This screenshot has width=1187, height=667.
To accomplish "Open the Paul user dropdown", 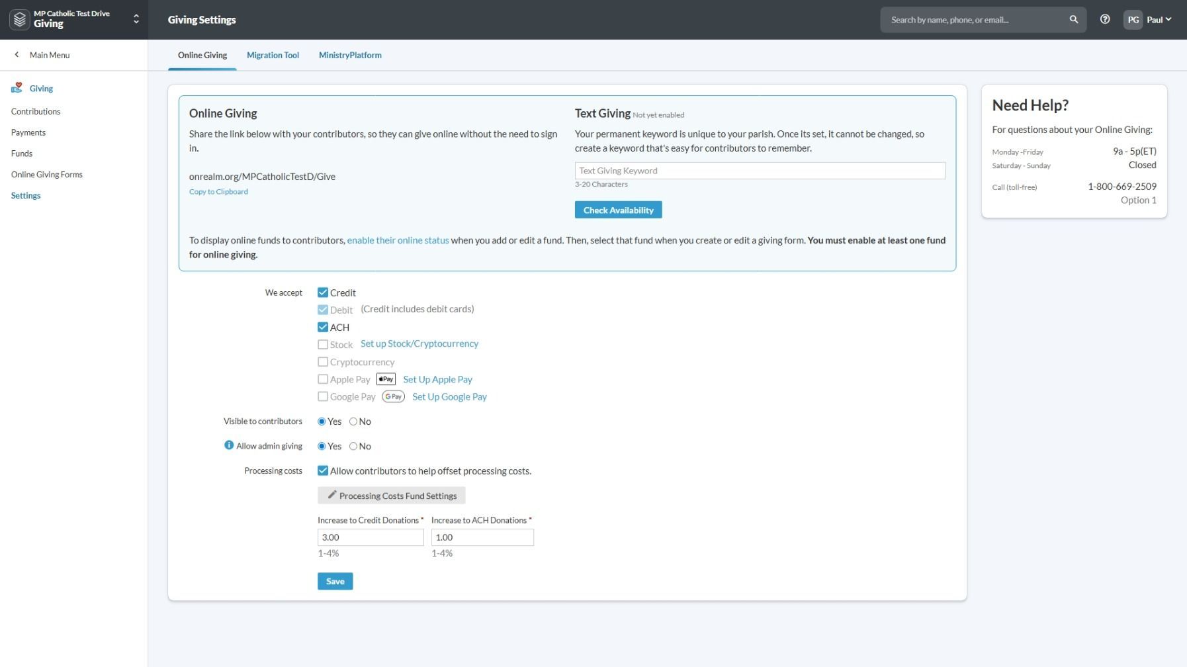I will click(x=1159, y=20).
